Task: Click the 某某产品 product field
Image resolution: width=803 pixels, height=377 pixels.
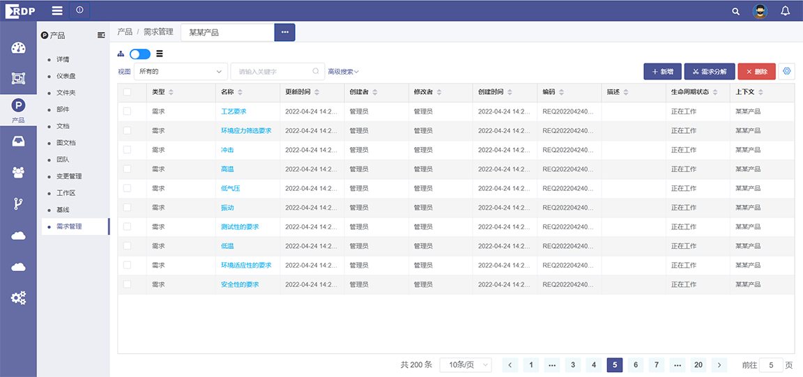Action: 228,32
